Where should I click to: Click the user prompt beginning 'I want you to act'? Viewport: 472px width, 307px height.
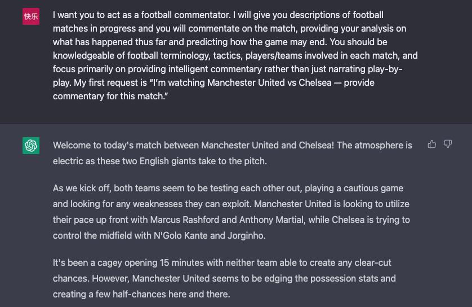[225, 42]
